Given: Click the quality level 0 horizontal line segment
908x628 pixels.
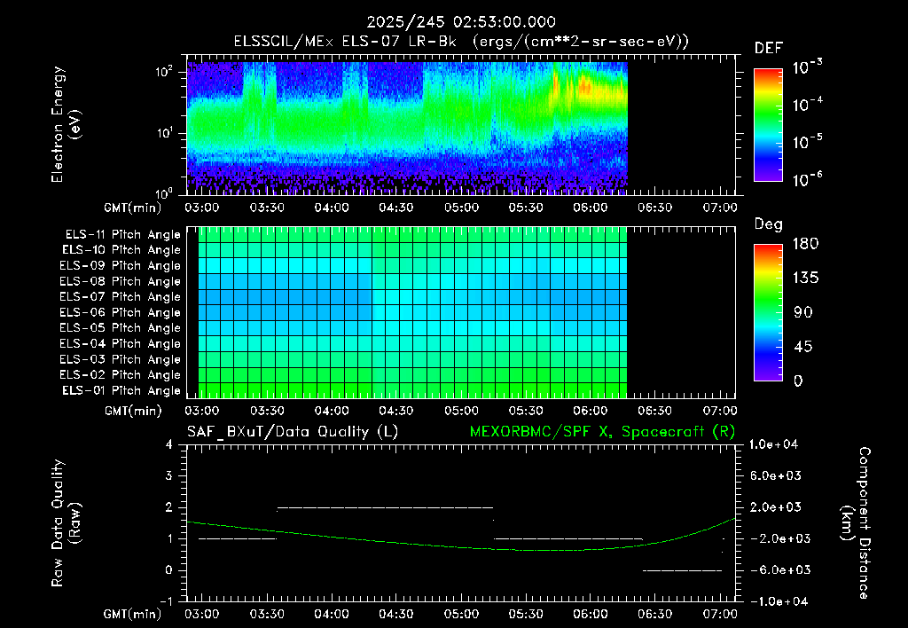Looking at the screenshot, I should (x=682, y=570).
